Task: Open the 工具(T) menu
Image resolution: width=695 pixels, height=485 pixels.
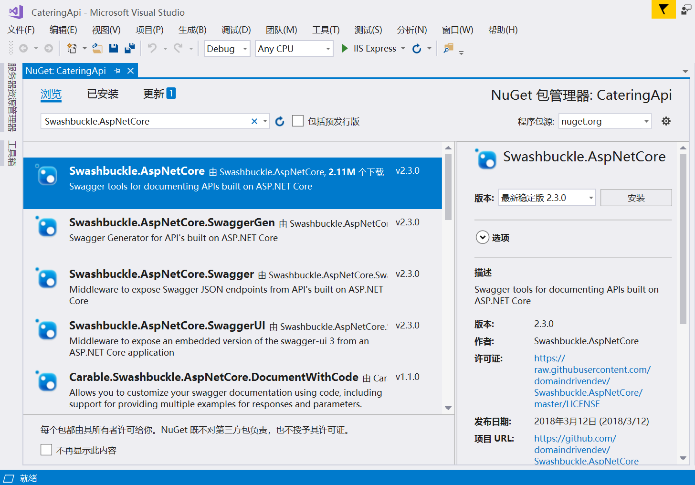Action: pos(326,30)
